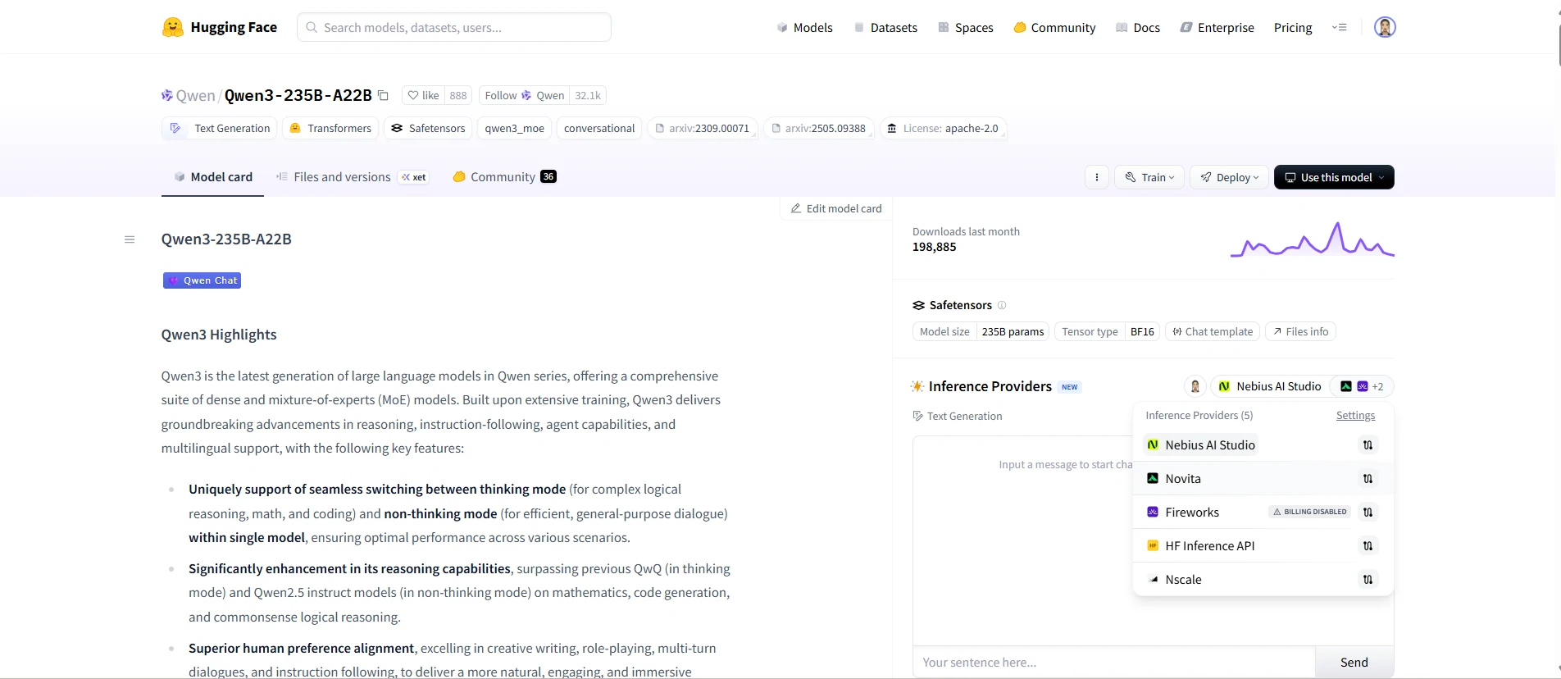Open Docs in the top navigation
The image size is (1561, 679).
click(1138, 27)
